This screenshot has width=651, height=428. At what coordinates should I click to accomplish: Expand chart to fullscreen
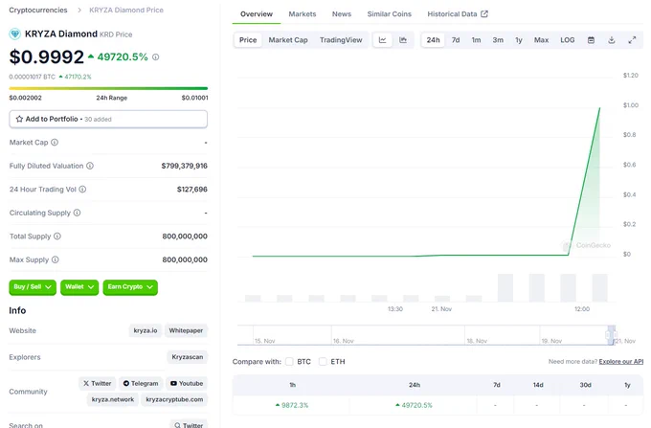coord(632,40)
